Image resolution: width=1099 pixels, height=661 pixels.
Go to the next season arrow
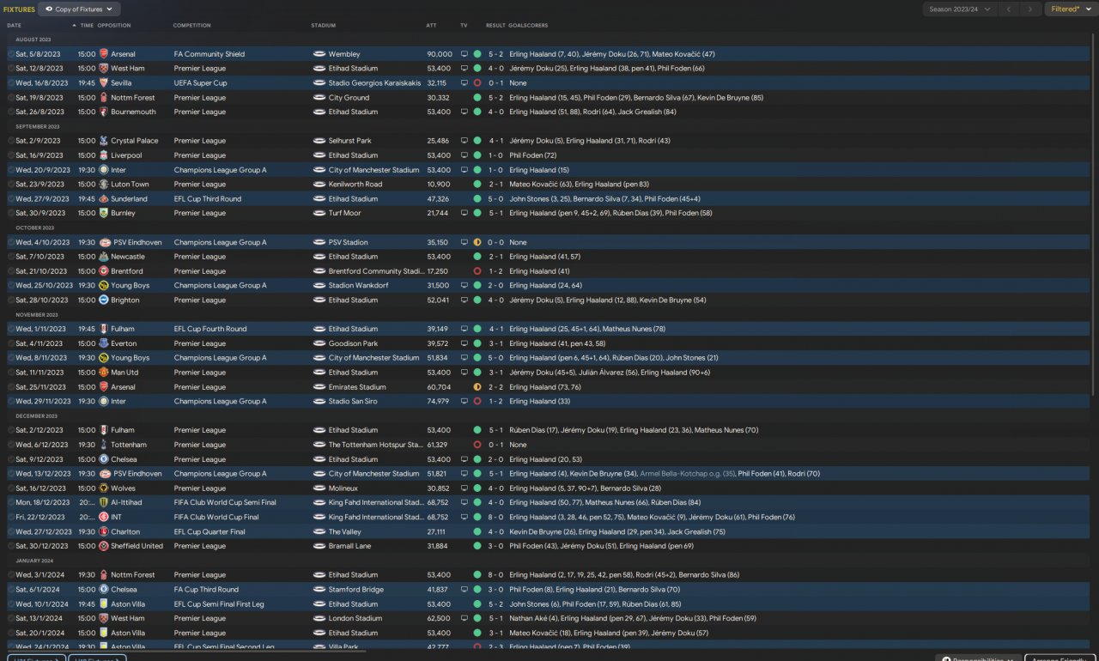(x=1032, y=9)
